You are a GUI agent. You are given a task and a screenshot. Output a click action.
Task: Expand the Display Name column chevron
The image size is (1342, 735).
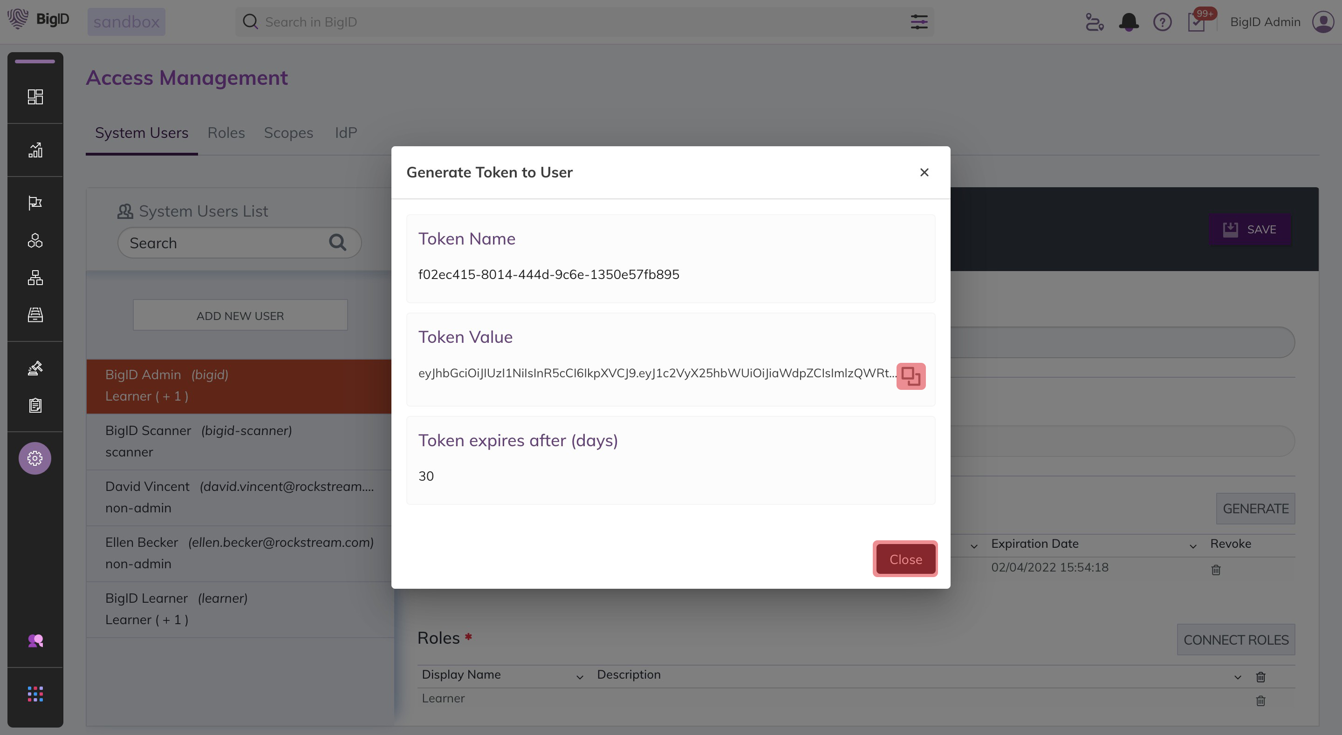click(x=579, y=677)
